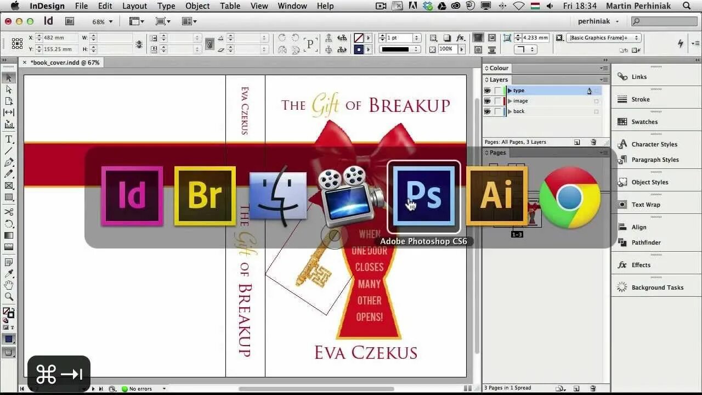
Task: Select the Pencil tool
Action: [9, 174]
